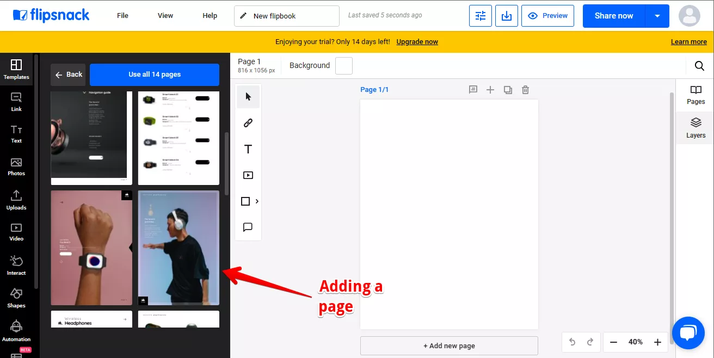Select the arrow pointer tool

(248, 97)
